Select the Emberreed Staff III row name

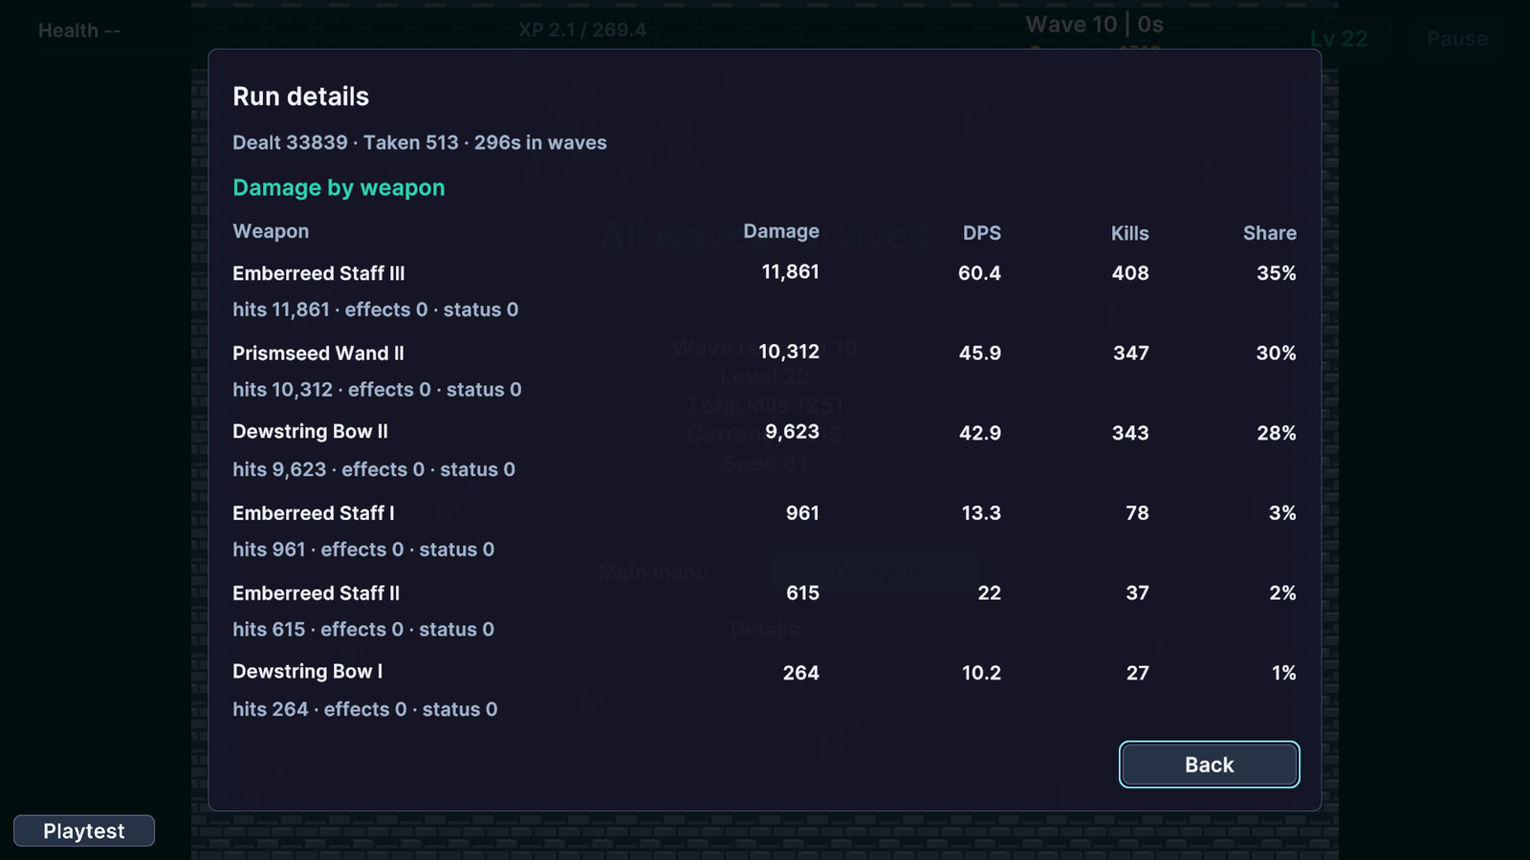(x=318, y=273)
